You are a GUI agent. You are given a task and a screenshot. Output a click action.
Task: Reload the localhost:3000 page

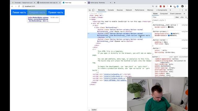pyautogui.click(x=19, y=6)
